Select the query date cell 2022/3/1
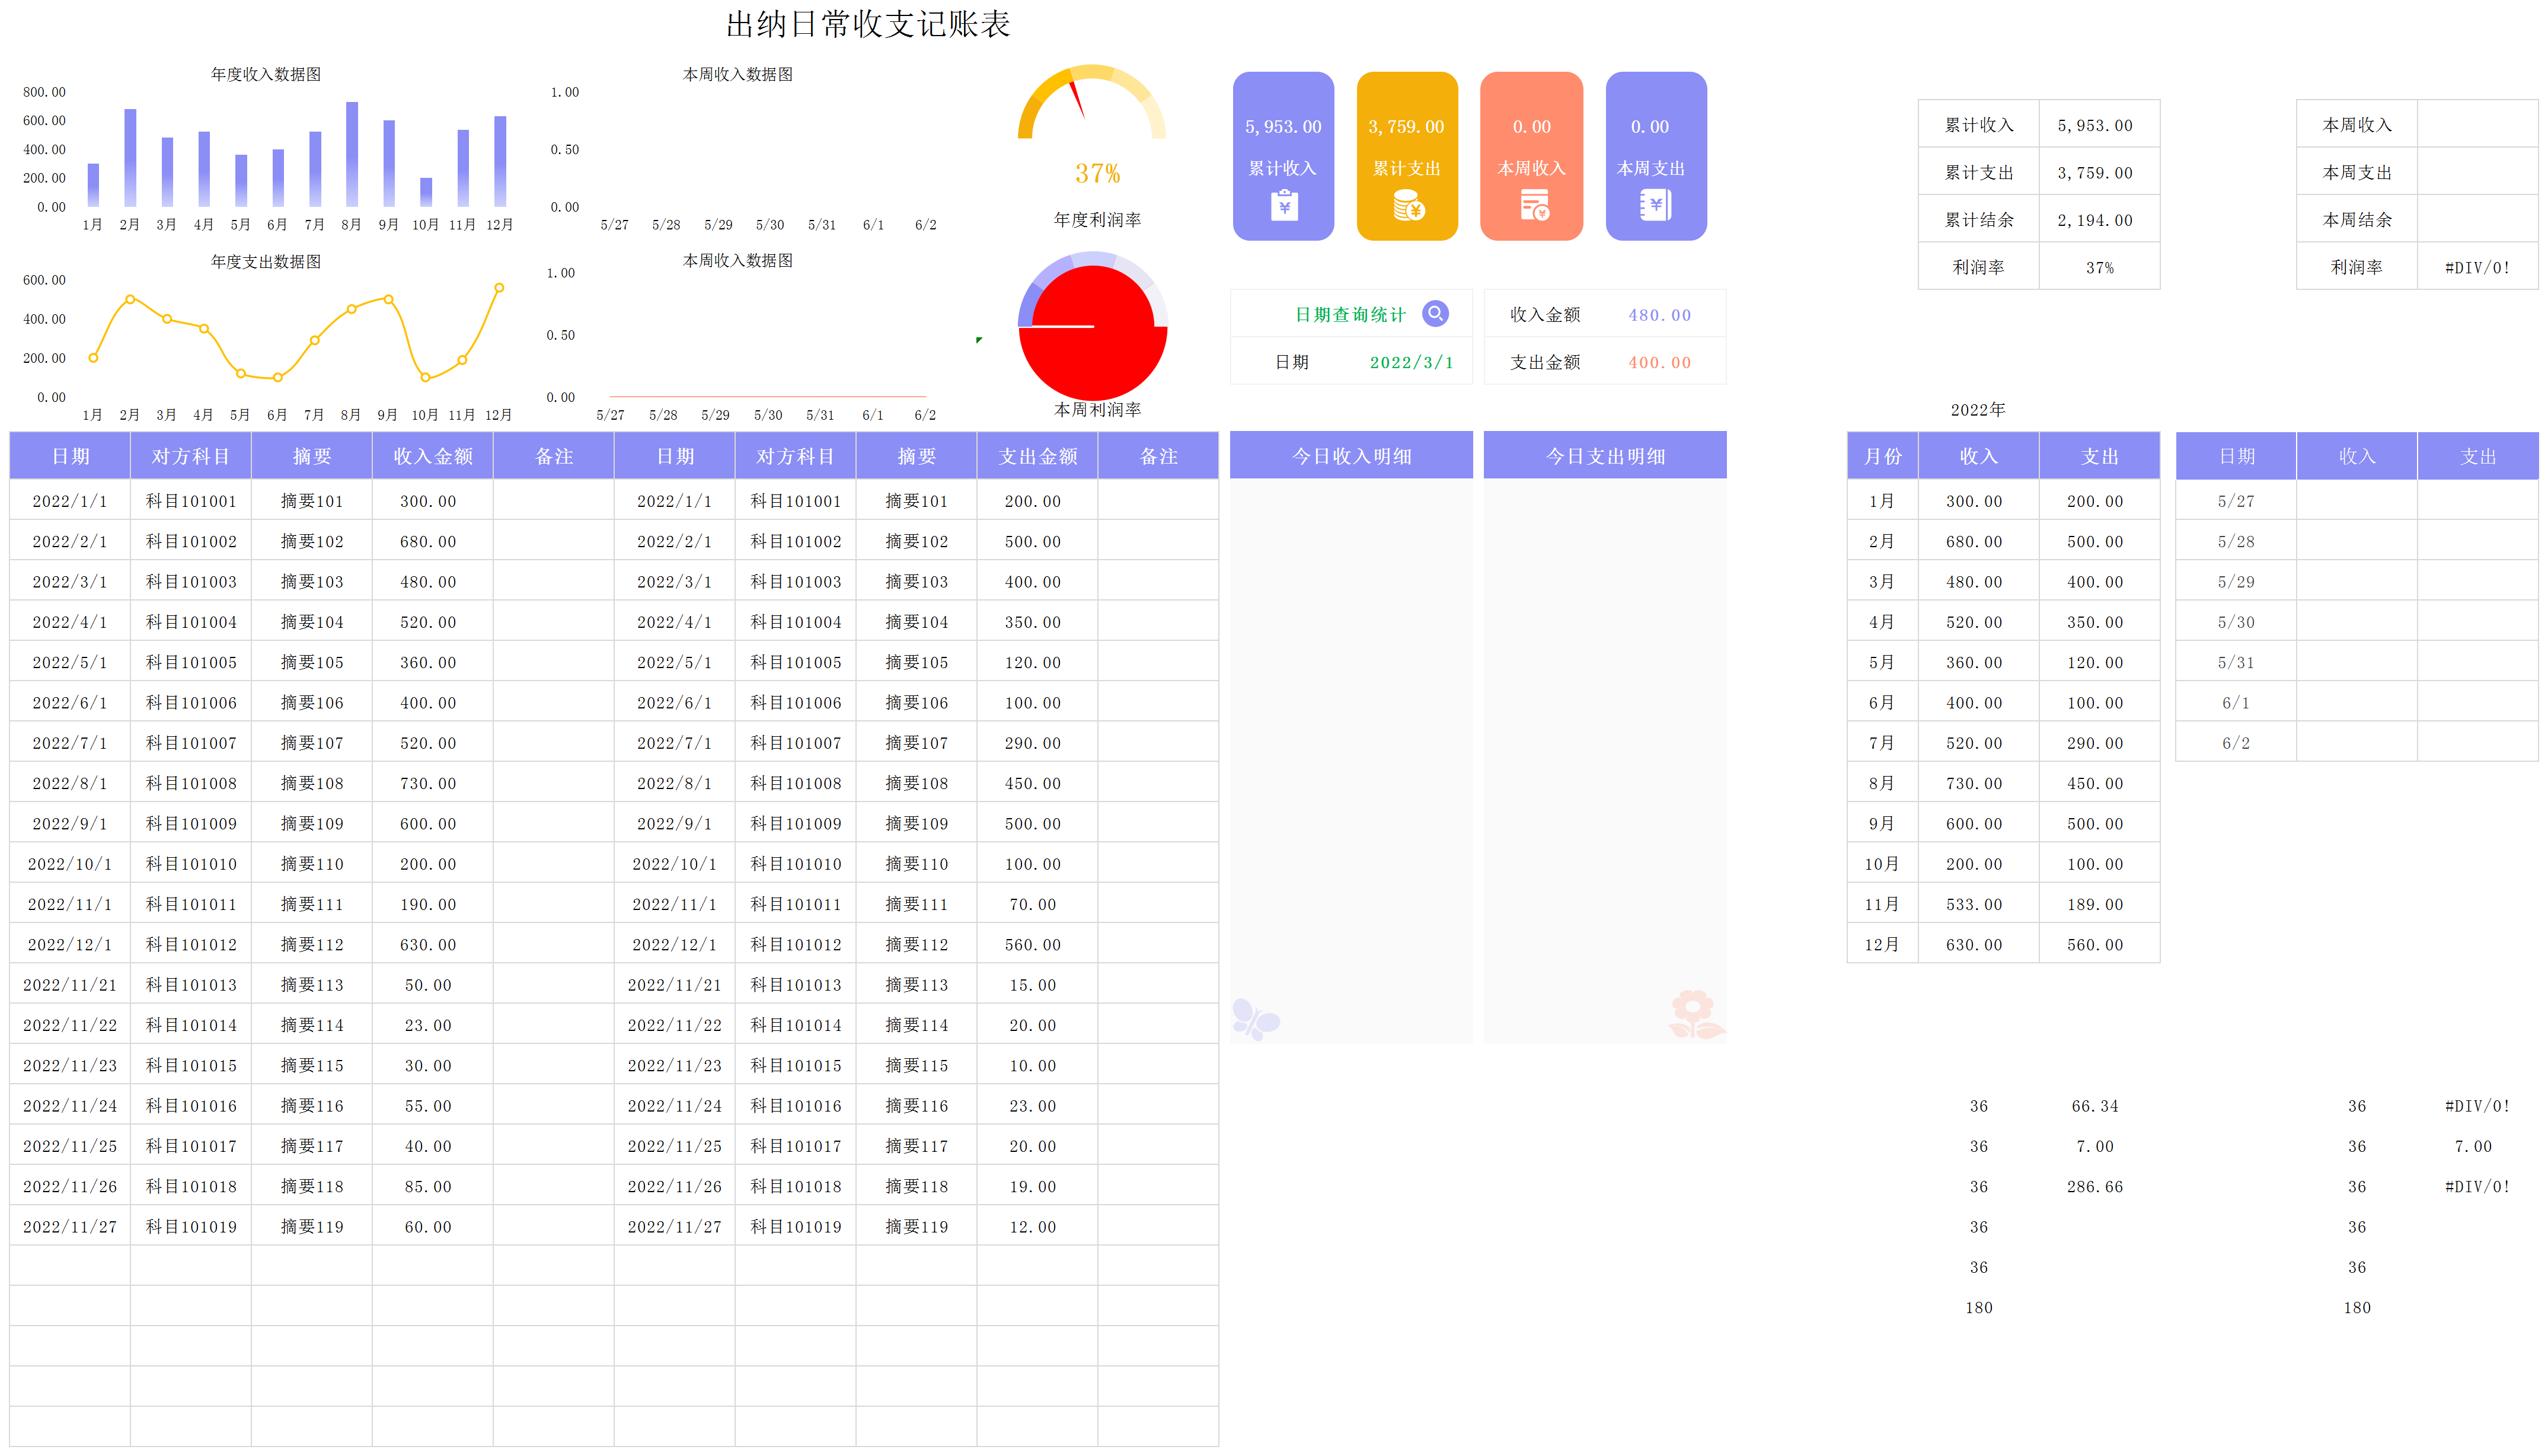The width and height of the screenshot is (2548, 1456). point(1411,363)
